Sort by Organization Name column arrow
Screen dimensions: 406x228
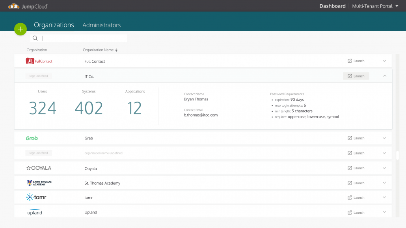(116, 50)
